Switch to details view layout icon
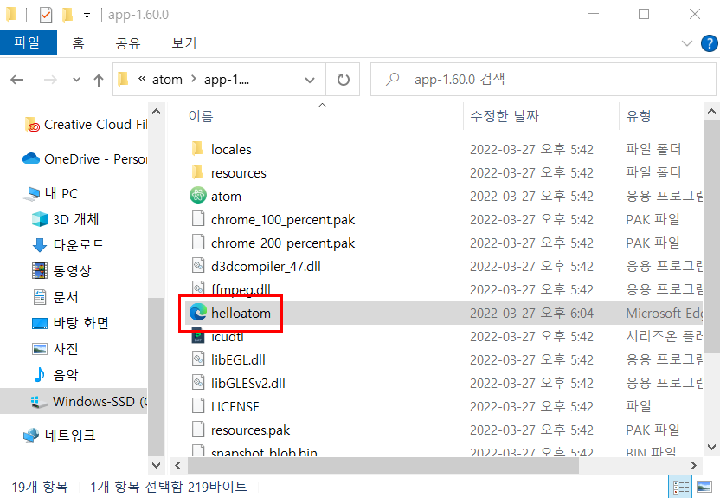The height and width of the screenshot is (498, 720). [680, 487]
